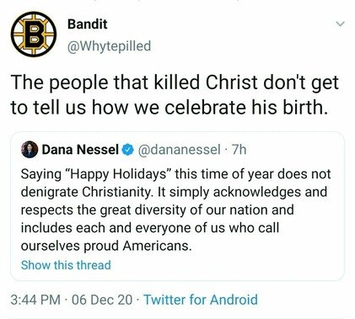Click the 3:44 PM tweet time
The width and height of the screenshot is (355, 319).
pos(35,300)
